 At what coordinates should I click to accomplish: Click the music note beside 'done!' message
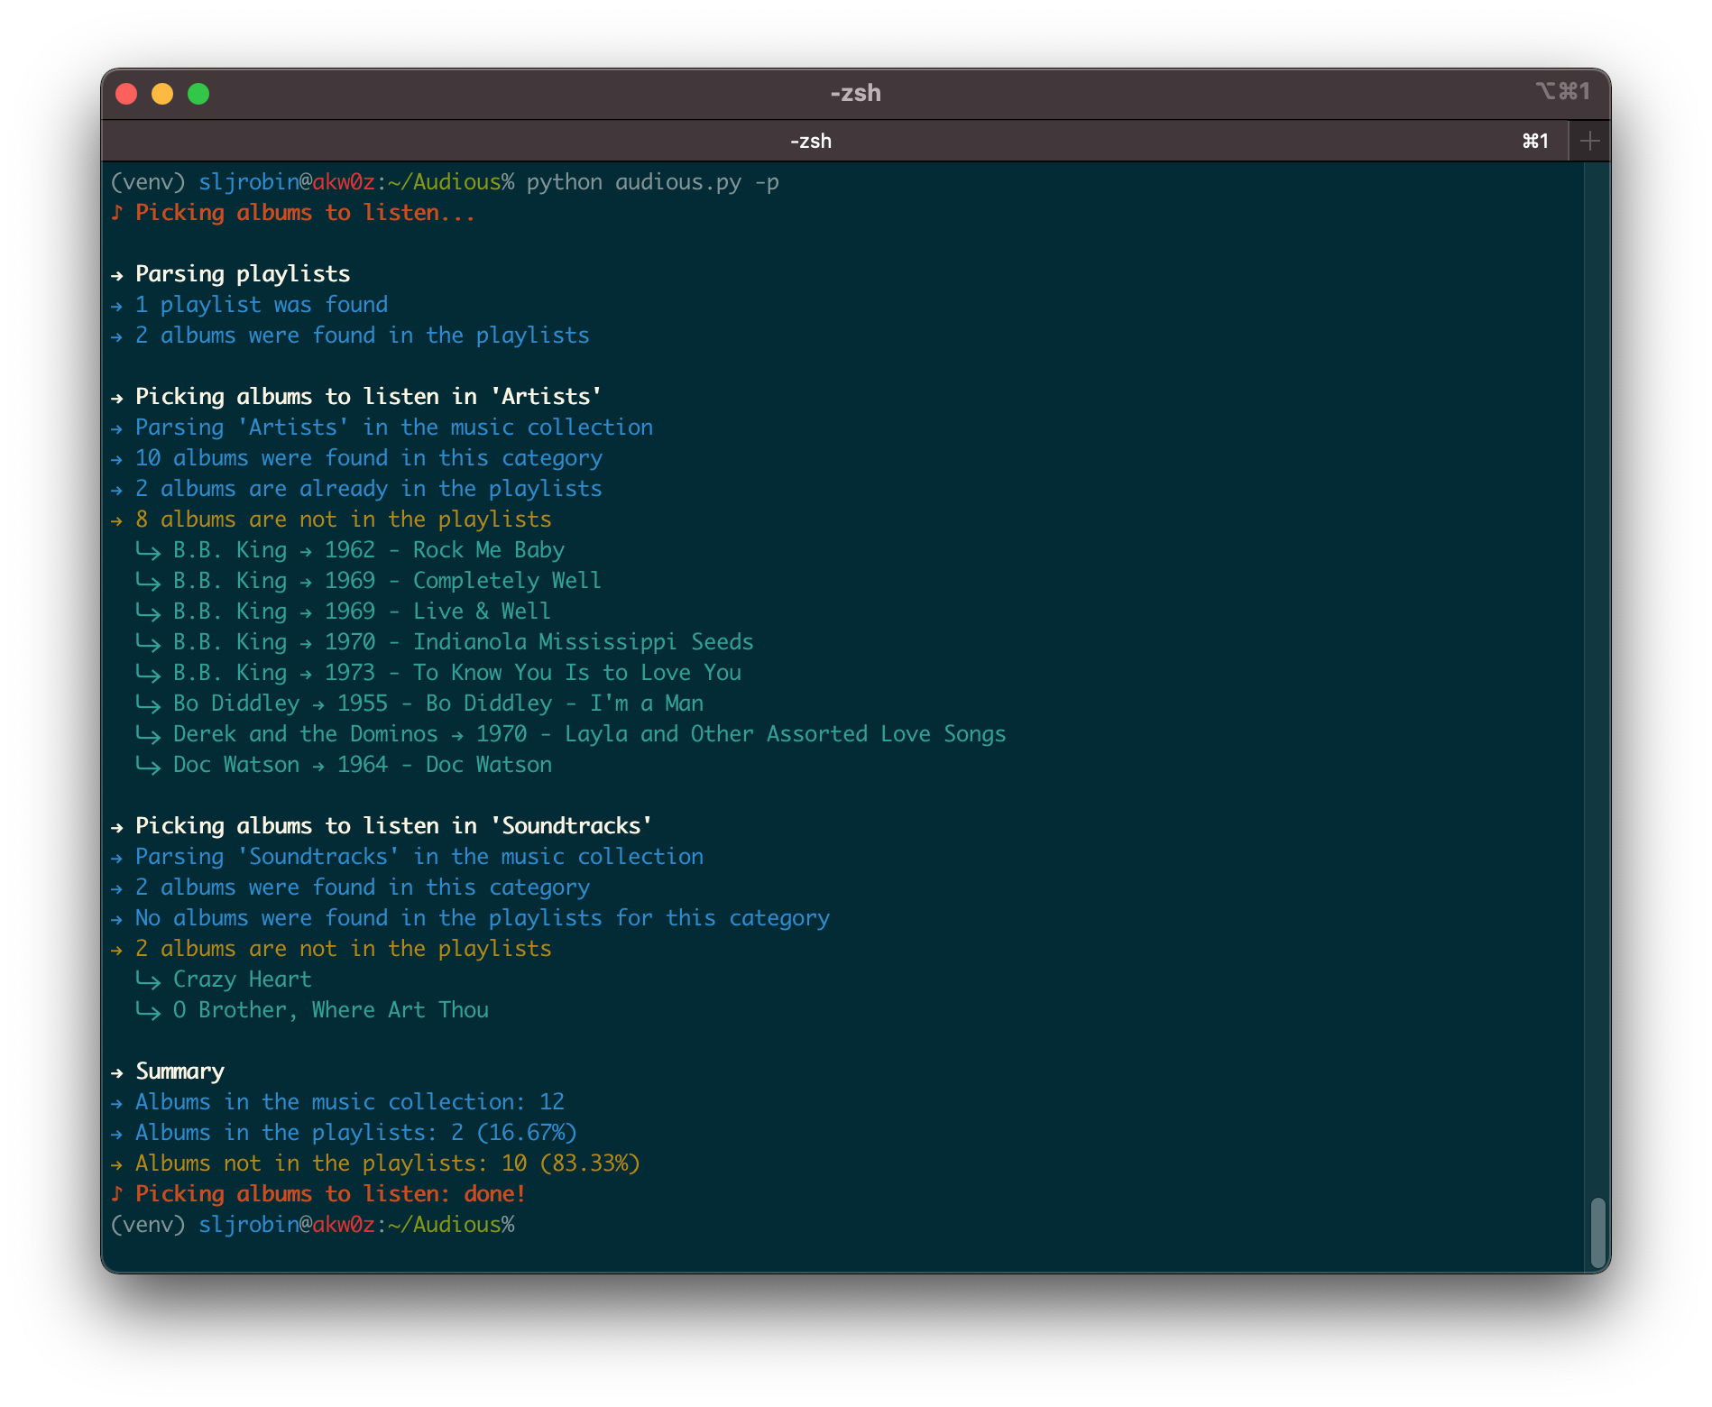(116, 1194)
